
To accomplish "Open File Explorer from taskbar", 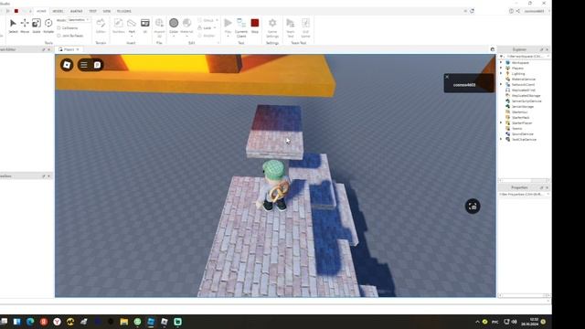I will [124, 322].
